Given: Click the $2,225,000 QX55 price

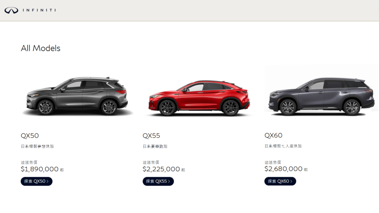Looking at the screenshot, I should click(161, 169).
